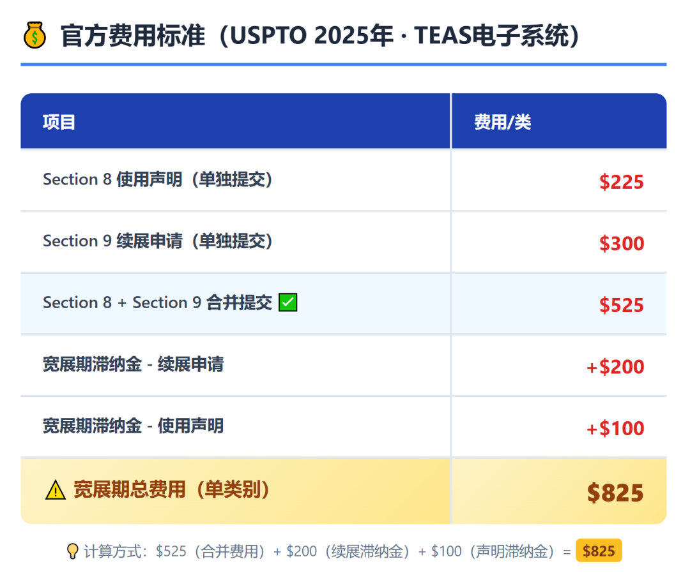690x573 pixels.
Task: Click the yellow warning triangle icon
Action: [56, 490]
